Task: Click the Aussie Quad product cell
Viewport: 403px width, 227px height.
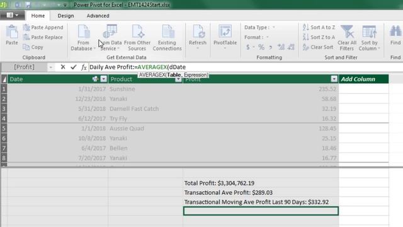Action: pyautogui.click(x=145, y=129)
